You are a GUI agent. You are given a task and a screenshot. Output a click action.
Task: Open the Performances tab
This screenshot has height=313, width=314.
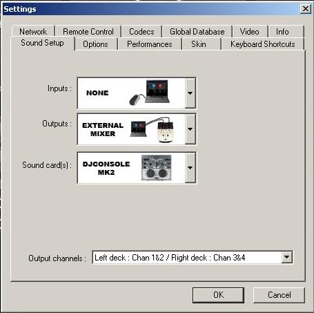[150, 44]
